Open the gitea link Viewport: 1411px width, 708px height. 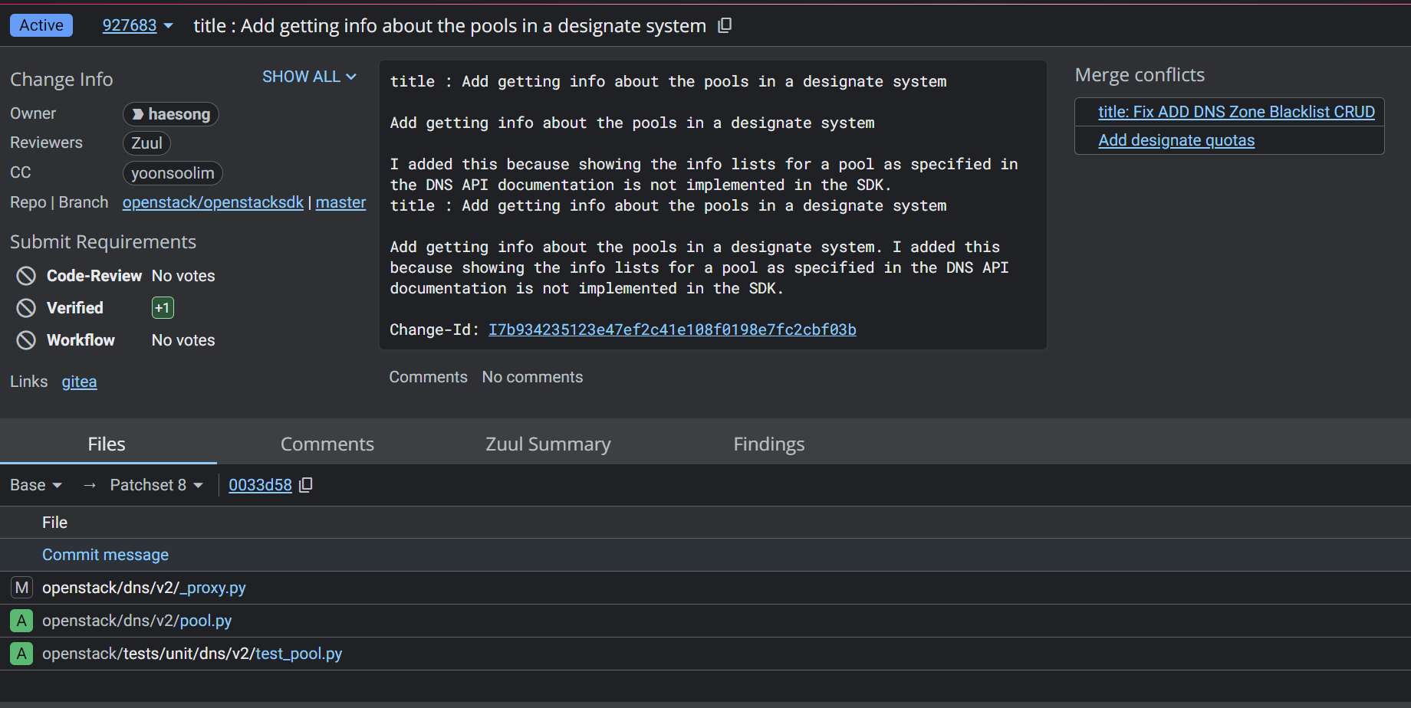tap(79, 382)
